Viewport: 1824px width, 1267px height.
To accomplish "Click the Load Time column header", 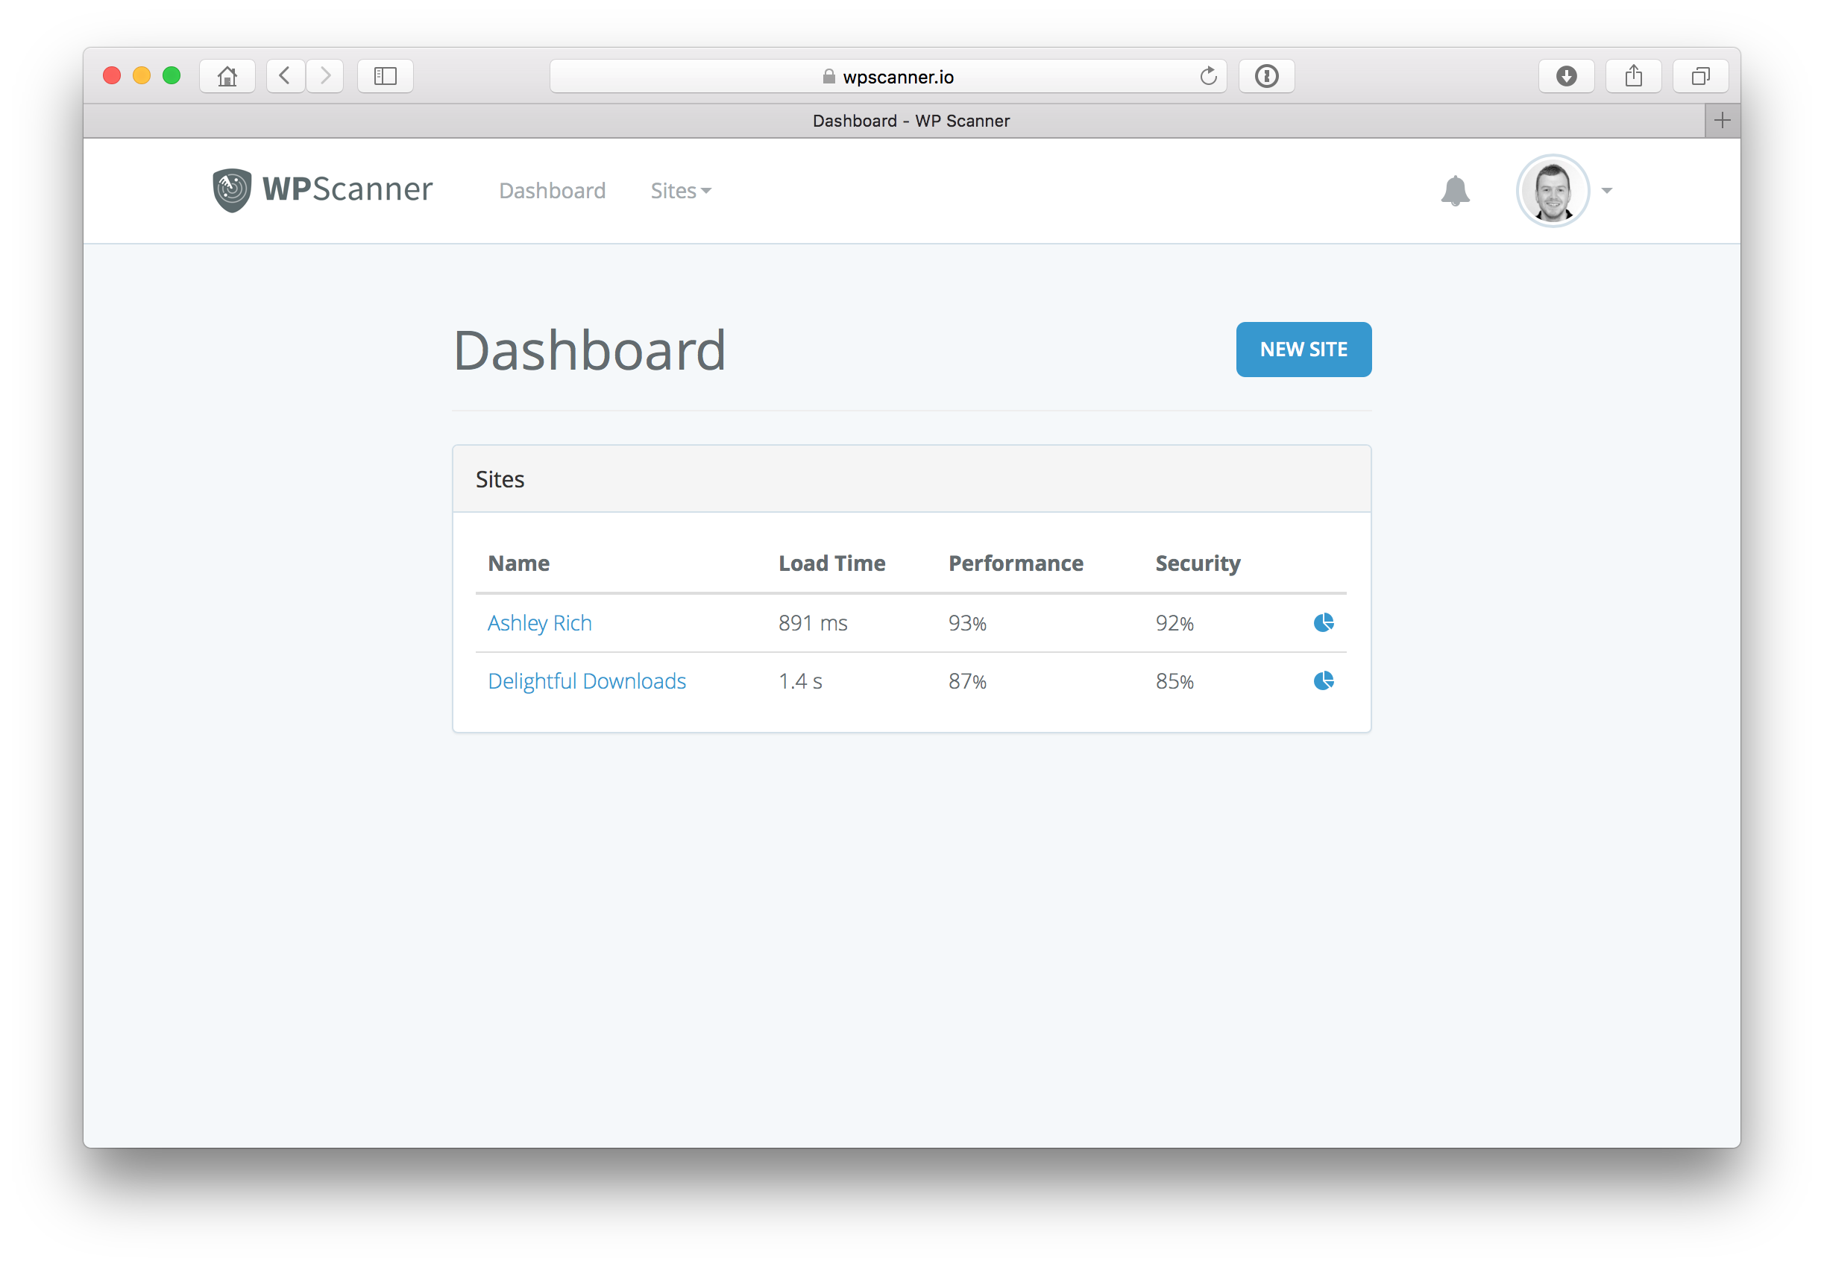I will pos(831,563).
